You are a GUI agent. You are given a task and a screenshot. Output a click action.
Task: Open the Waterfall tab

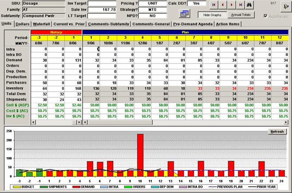click(x=42, y=24)
